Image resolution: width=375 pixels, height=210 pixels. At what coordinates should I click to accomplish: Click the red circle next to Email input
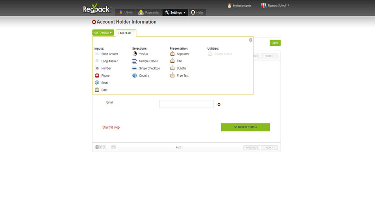click(219, 104)
